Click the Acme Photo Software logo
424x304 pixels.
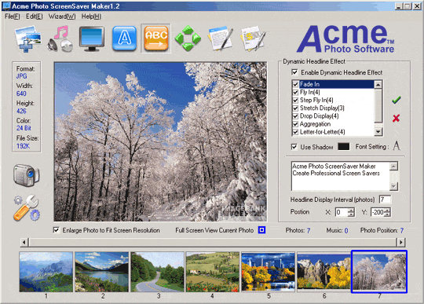coord(345,38)
